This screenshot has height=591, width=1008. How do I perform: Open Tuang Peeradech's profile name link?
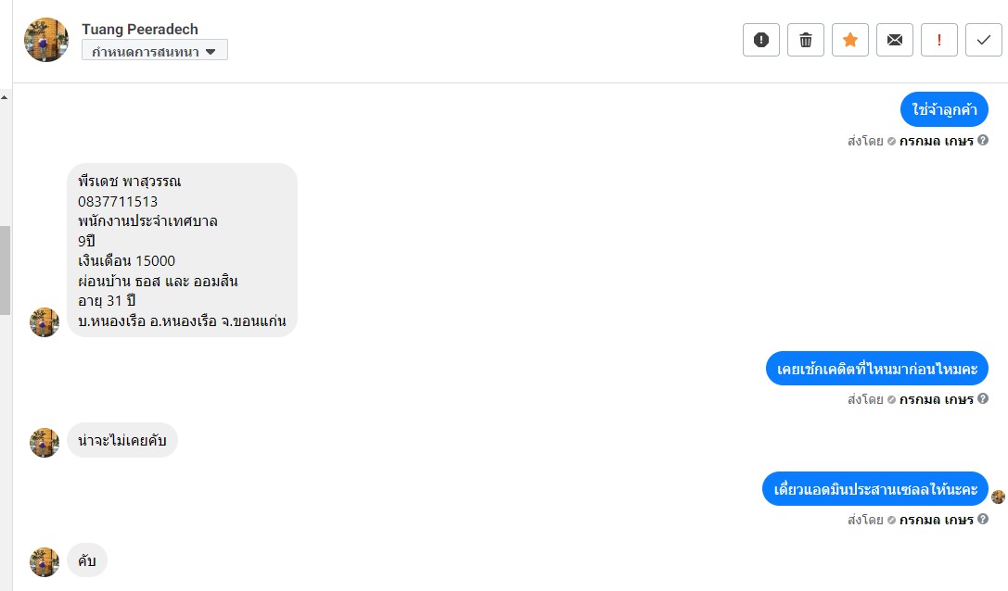tap(140, 30)
